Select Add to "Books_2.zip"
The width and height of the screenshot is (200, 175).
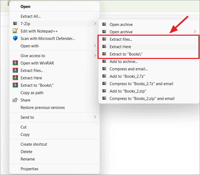tap(149, 91)
